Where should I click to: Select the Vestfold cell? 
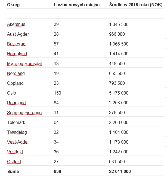coord(15,152)
